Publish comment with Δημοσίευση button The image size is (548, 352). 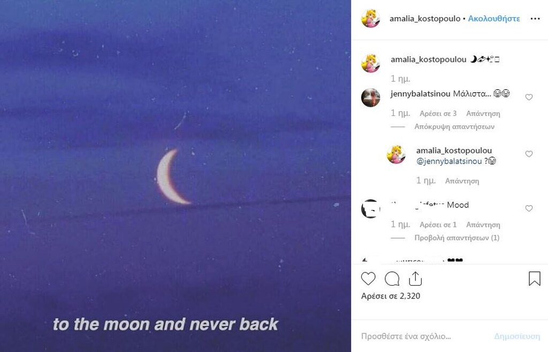517,337
